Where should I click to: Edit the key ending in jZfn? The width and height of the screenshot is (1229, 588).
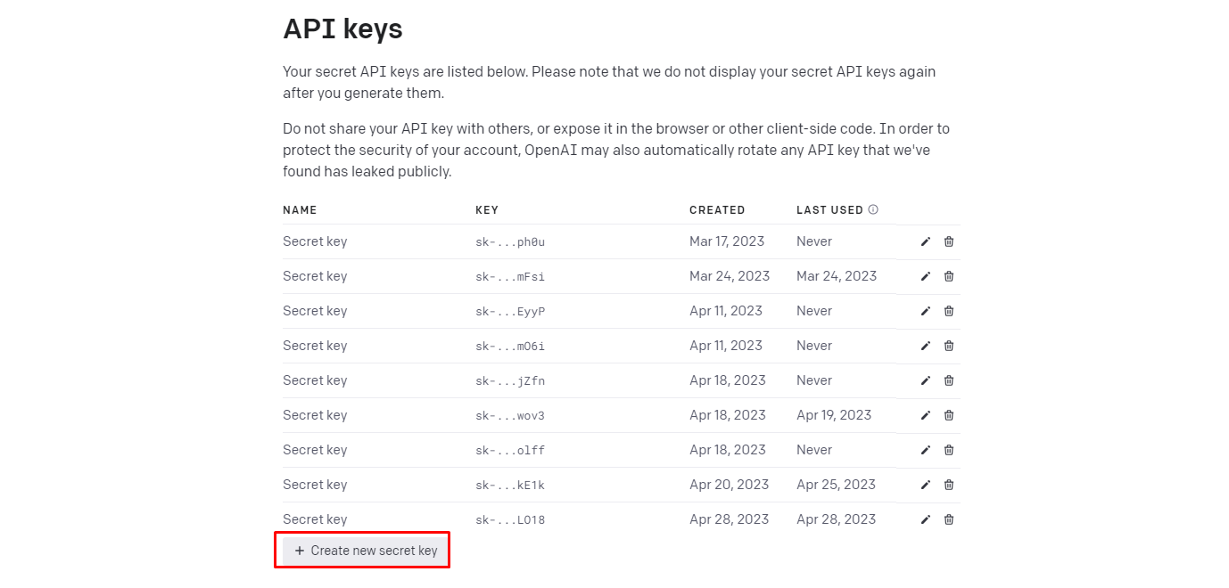click(x=926, y=380)
